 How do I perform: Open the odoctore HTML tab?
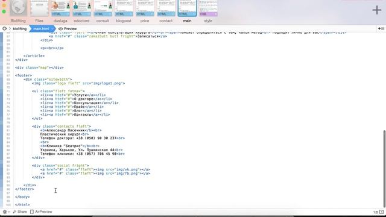(x=81, y=8)
